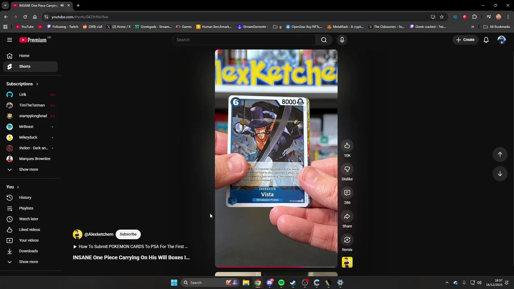
Task: Dislike this Short
Action: click(347, 169)
